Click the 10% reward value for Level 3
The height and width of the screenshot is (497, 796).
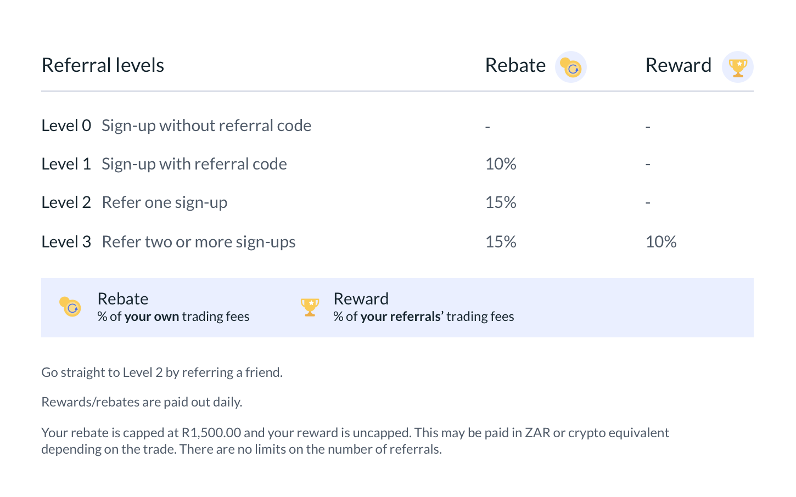coord(661,242)
